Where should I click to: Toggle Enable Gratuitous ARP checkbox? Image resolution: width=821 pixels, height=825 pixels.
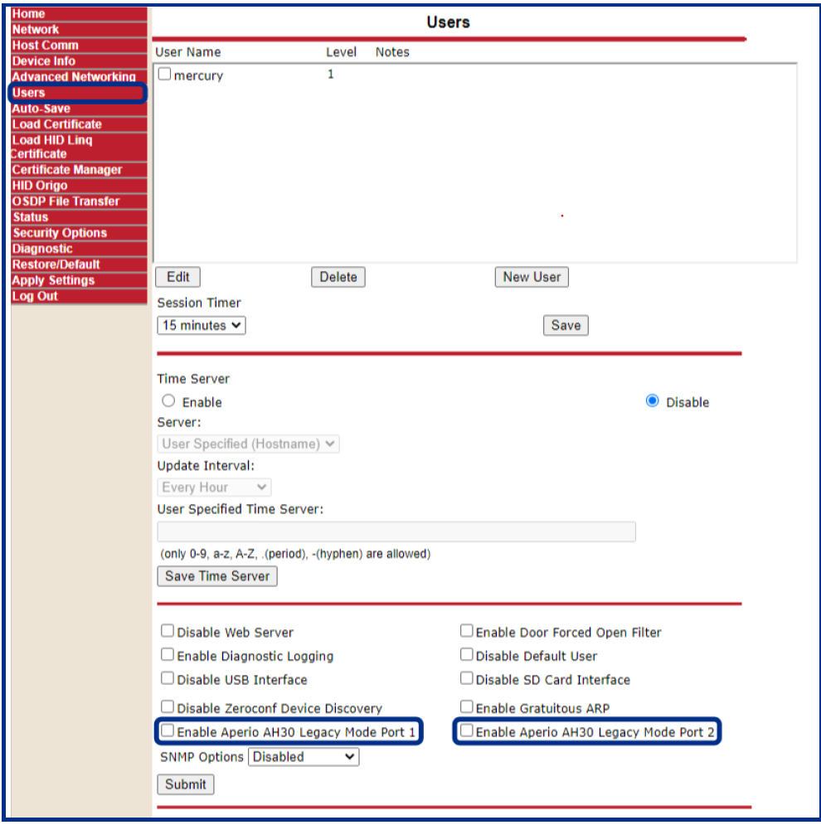pyautogui.click(x=467, y=707)
